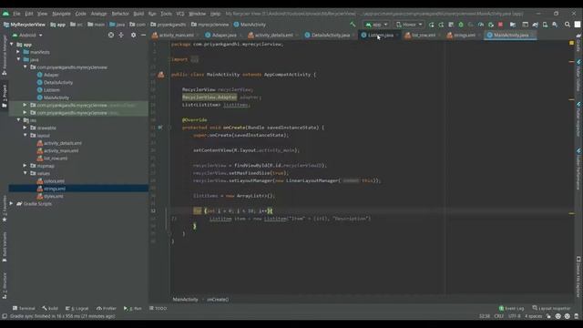Open the TODO tool window

pos(158,308)
